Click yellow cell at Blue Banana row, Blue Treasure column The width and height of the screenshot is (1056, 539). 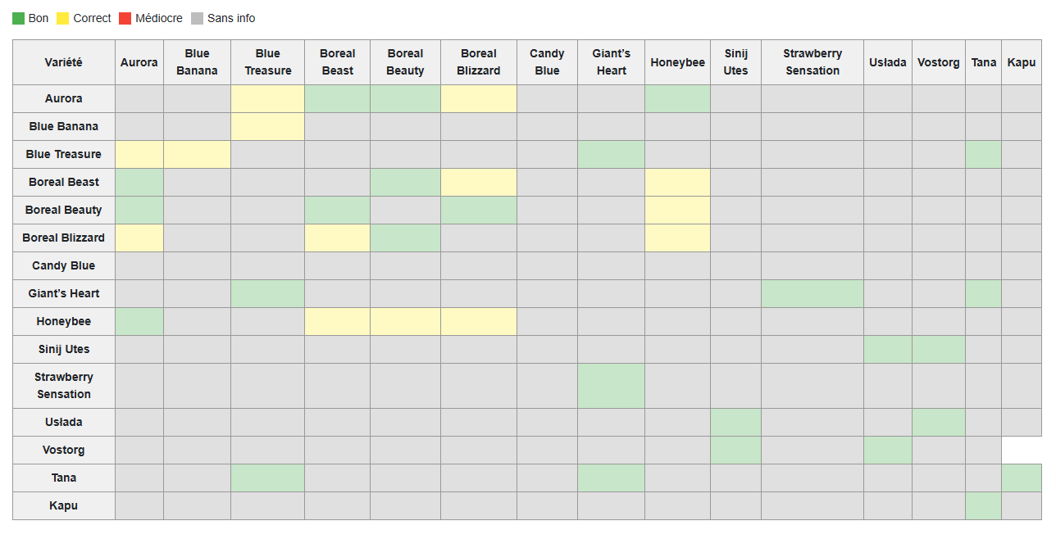(x=267, y=126)
